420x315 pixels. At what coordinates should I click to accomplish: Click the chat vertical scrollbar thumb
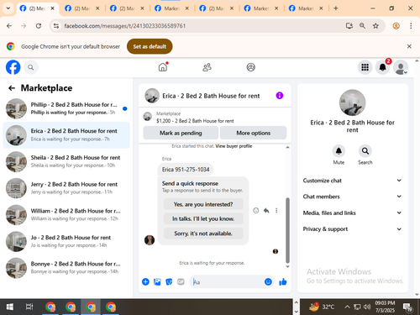(287, 230)
